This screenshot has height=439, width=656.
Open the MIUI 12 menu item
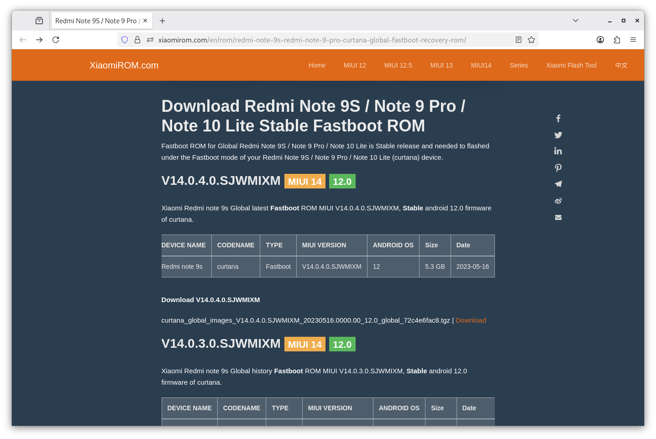click(355, 65)
